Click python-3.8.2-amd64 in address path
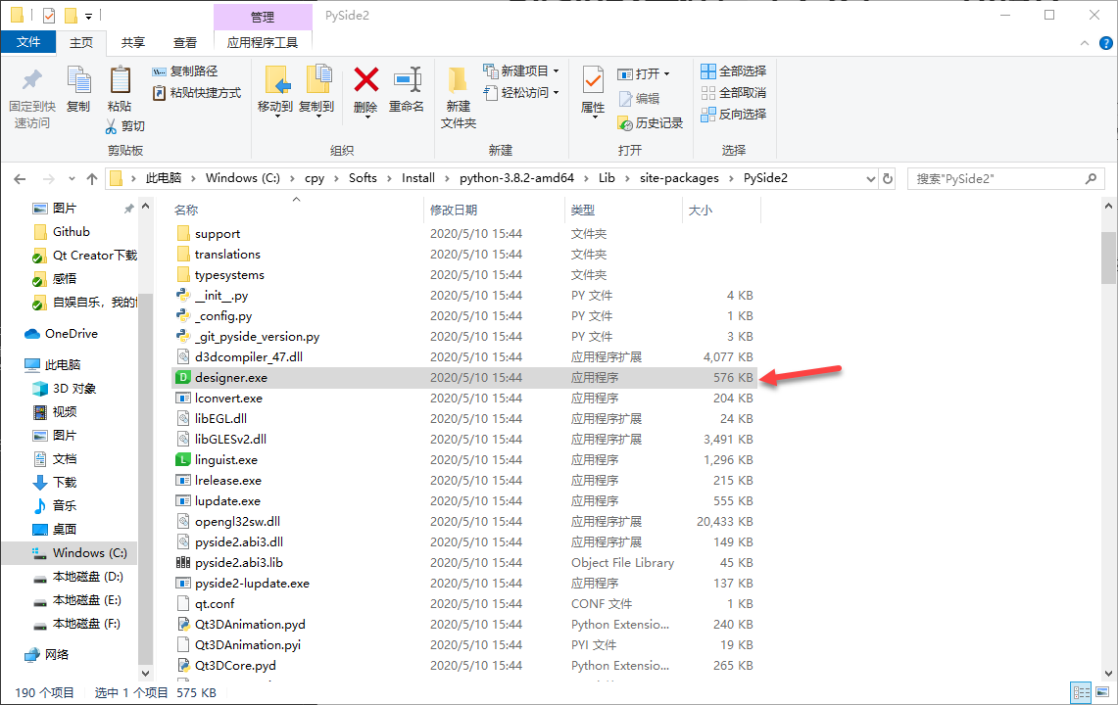This screenshot has height=705, width=1118. coord(517,178)
